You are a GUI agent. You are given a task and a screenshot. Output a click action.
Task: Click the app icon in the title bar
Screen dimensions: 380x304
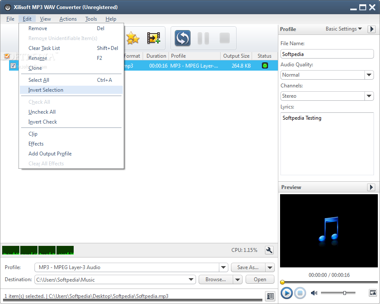tap(8, 7)
